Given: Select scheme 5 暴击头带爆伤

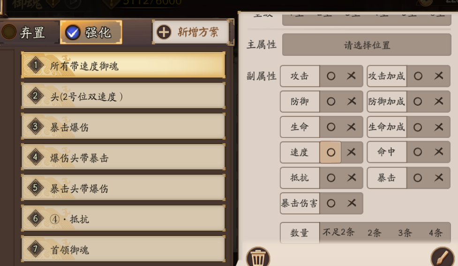Looking at the screenshot, I should [x=123, y=189].
